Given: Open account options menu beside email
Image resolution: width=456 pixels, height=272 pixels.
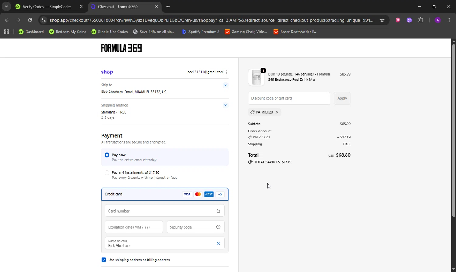Looking at the screenshot, I should (x=227, y=72).
